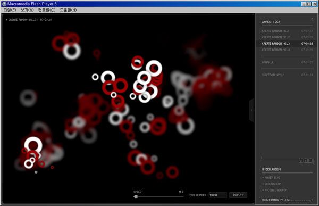Click the MISCELLANEOUS heading
This screenshot has height=206, width=319.
[x=271, y=169]
